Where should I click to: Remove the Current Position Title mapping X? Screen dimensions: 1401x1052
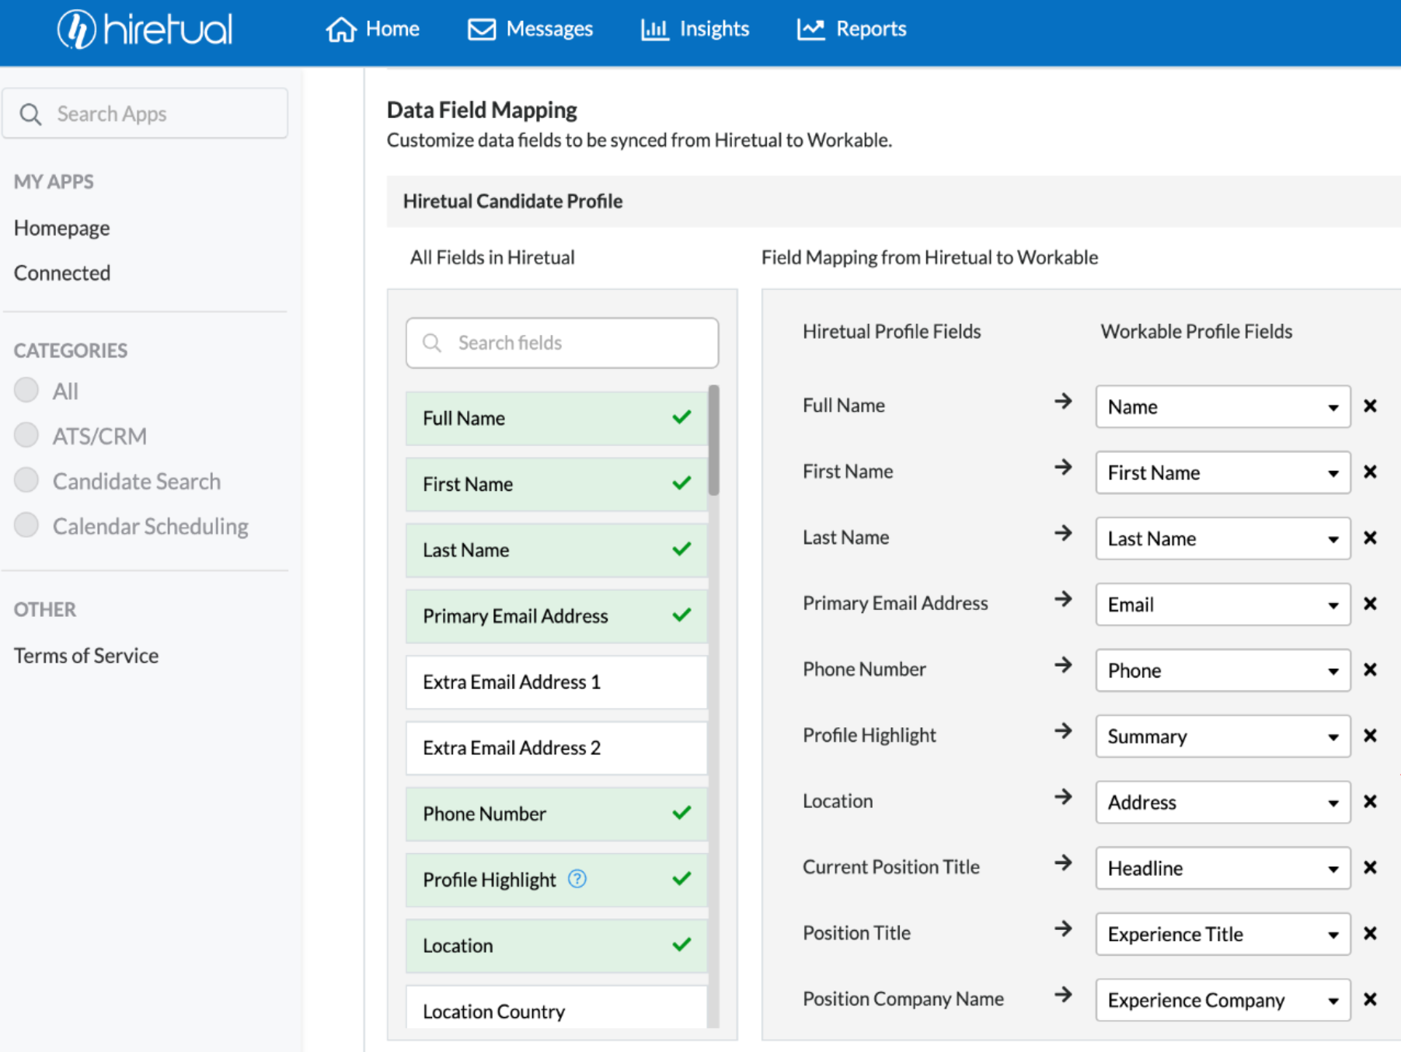pos(1371,867)
